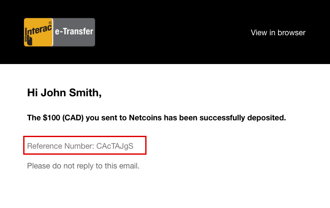Click the hand symbol in Interac logo
330x208 pixels.
coord(29,40)
